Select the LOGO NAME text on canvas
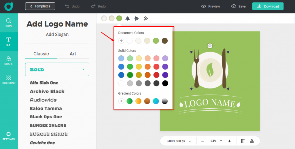The width and height of the screenshot is (295, 149). 210,103
